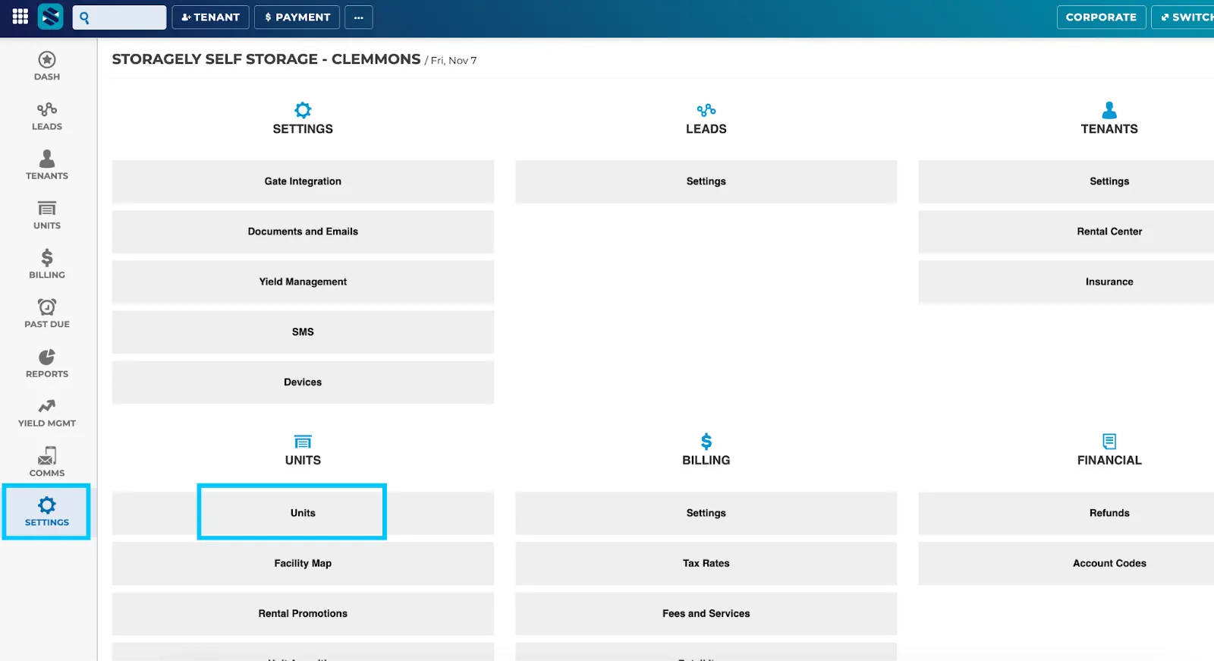This screenshot has width=1214, height=661.
Task: Open Settings under the Billing section
Action: pyautogui.click(x=706, y=513)
